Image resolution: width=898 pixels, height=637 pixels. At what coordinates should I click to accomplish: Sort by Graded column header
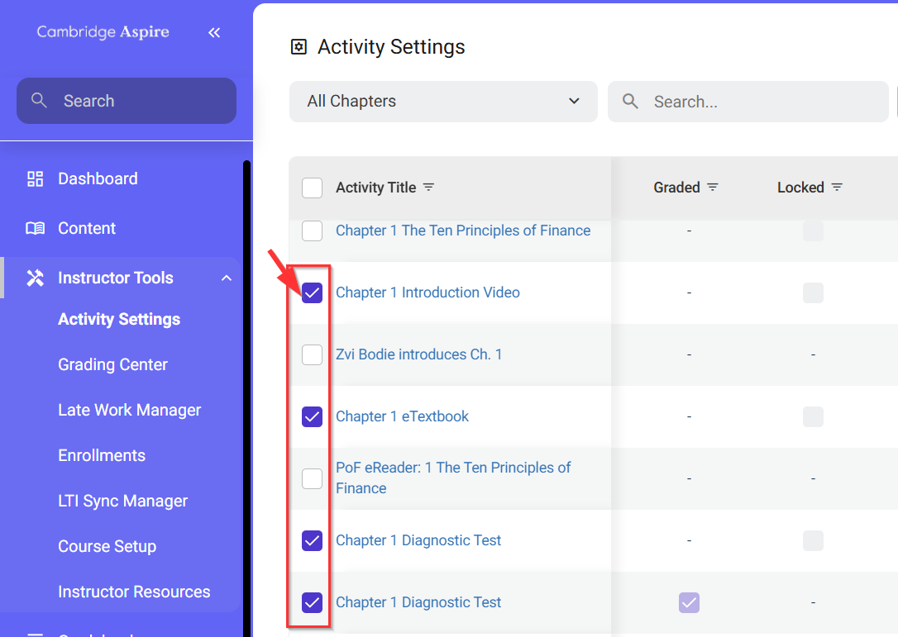pyautogui.click(x=677, y=188)
